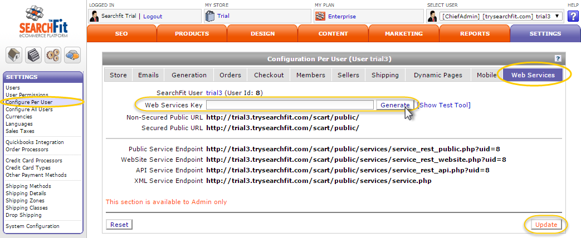Click the My Plan Enterprise icon
Viewport: 581px width, 238px height.
(320, 16)
